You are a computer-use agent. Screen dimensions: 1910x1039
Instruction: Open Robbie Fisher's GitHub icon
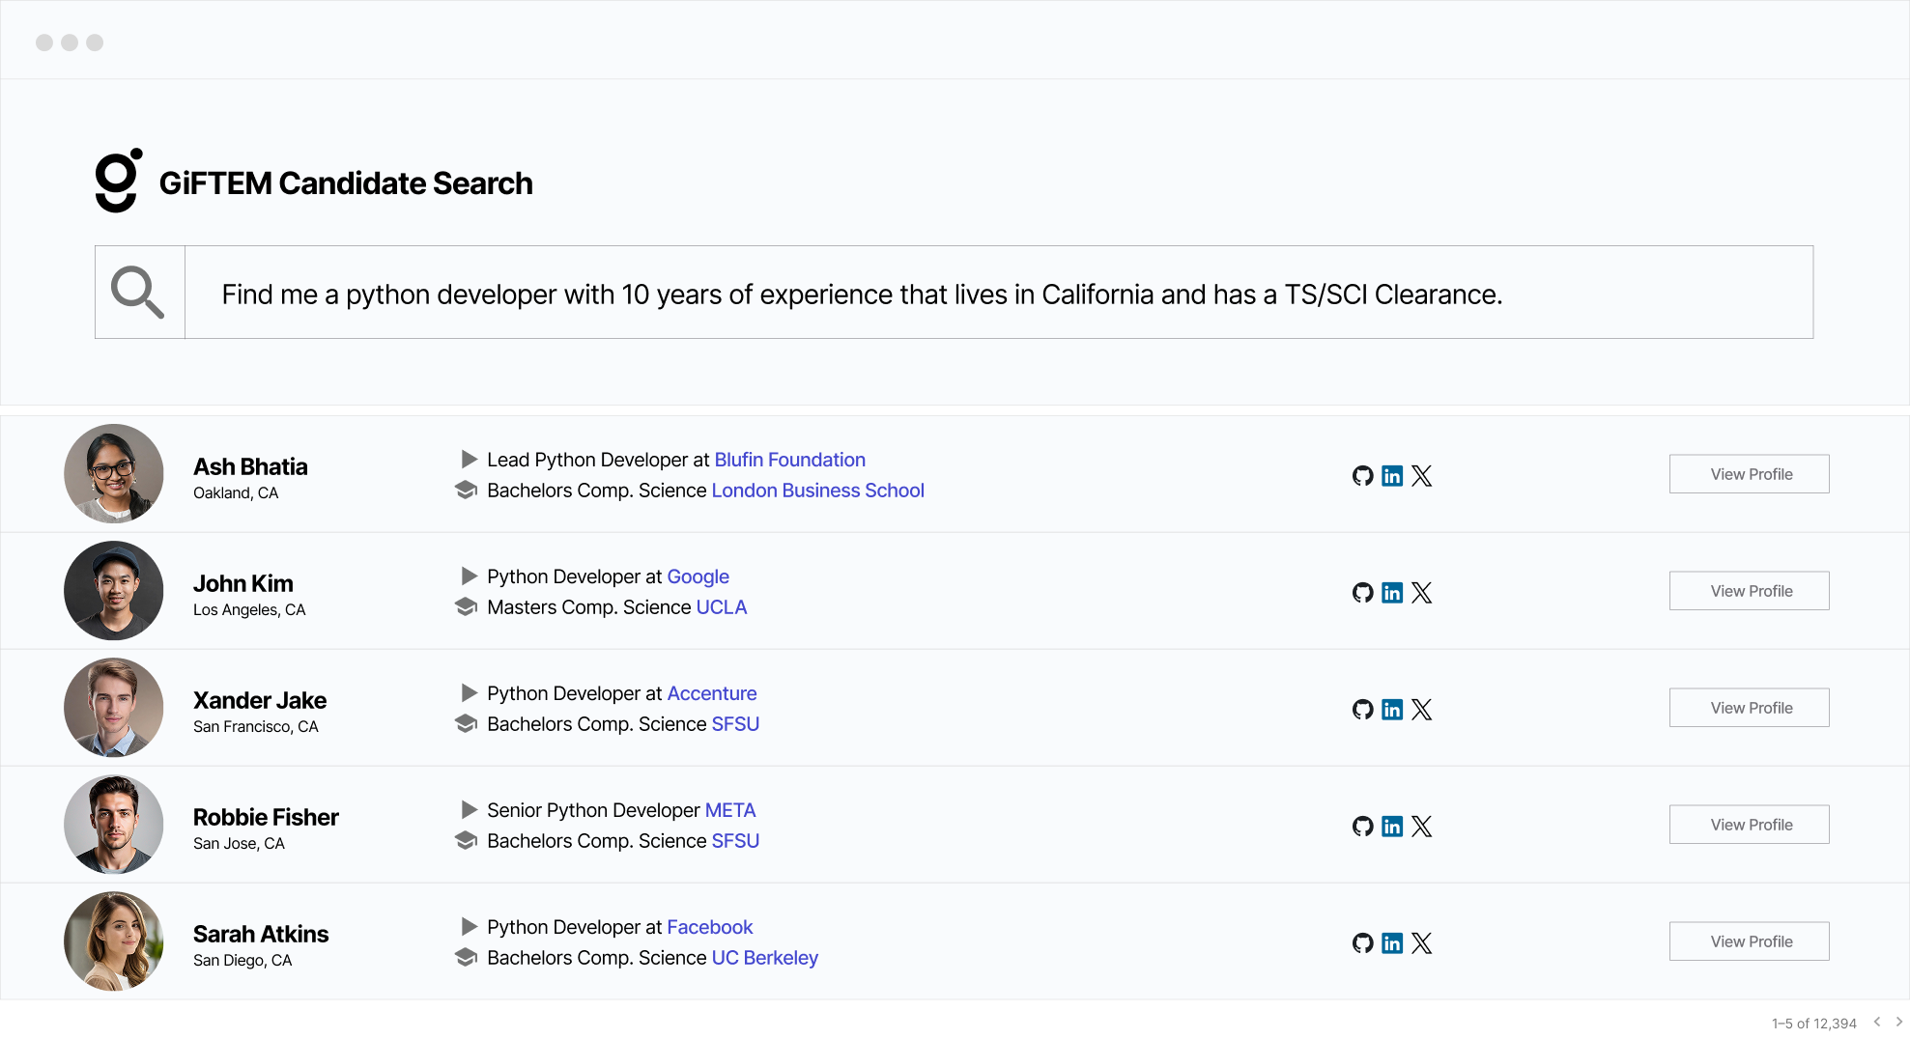(x=1362, y=826)
